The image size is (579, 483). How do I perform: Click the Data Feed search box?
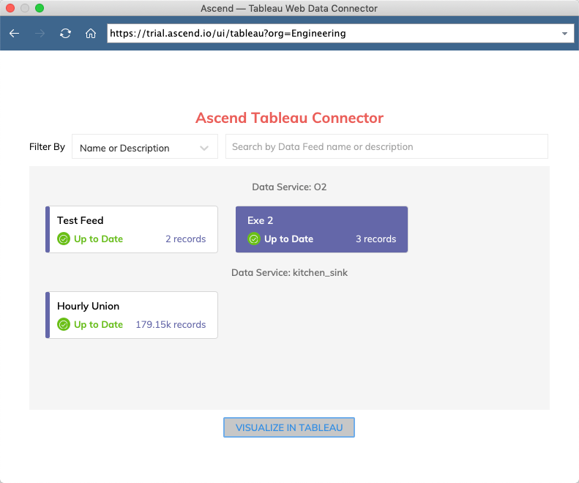(386, 146)
